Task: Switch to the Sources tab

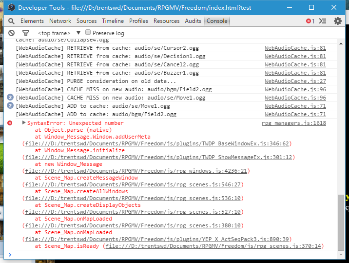Action: point(87,21)
